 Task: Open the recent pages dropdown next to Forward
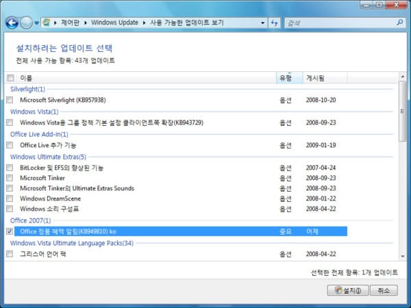tap(37, 23)
